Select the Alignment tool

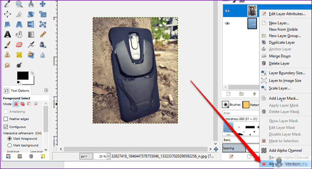(x=7, y=14)
